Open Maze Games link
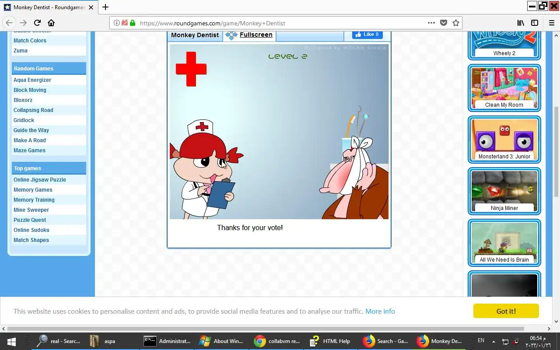Screen dimensions: 560x350 [x=29, y=150]
